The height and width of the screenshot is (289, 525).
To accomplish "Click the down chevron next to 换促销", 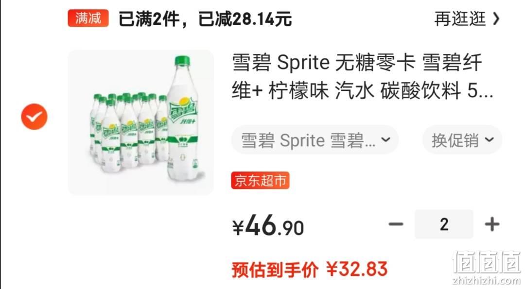I will (x=489, y=139).
